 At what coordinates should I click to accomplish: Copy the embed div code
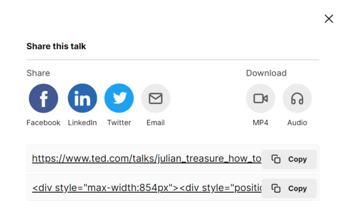point(289,188)
